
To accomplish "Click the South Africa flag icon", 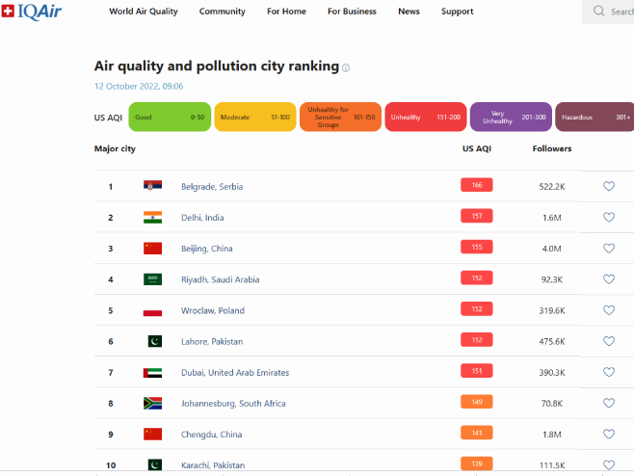I will click(x=152, y=403).
